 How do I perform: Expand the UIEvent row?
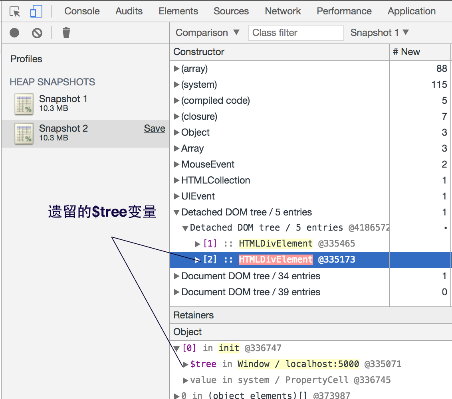[176, 196]
